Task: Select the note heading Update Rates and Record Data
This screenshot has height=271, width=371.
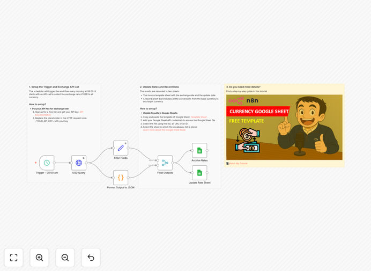Action: (x=159, y=87)
